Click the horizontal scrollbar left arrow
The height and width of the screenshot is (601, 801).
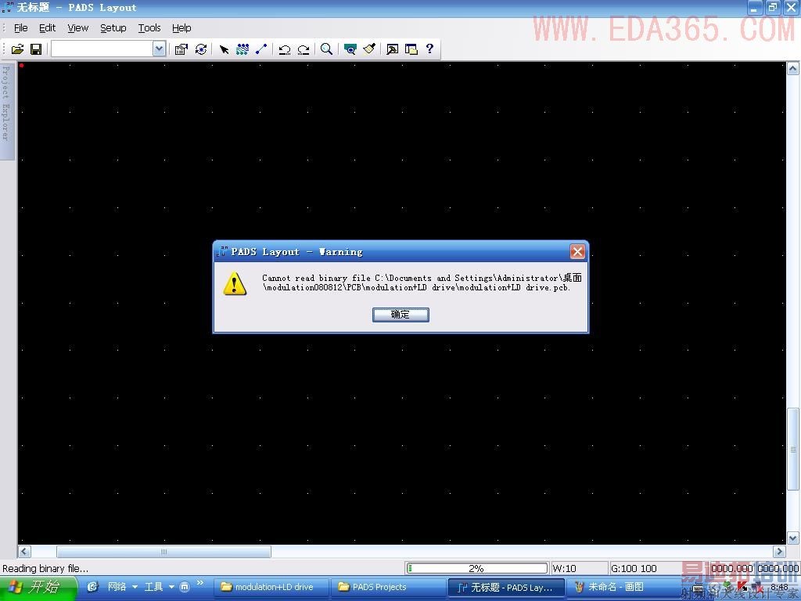[24, 552]
